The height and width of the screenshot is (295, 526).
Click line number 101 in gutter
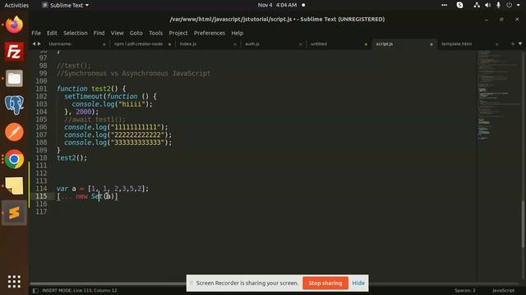coord(41,88)
